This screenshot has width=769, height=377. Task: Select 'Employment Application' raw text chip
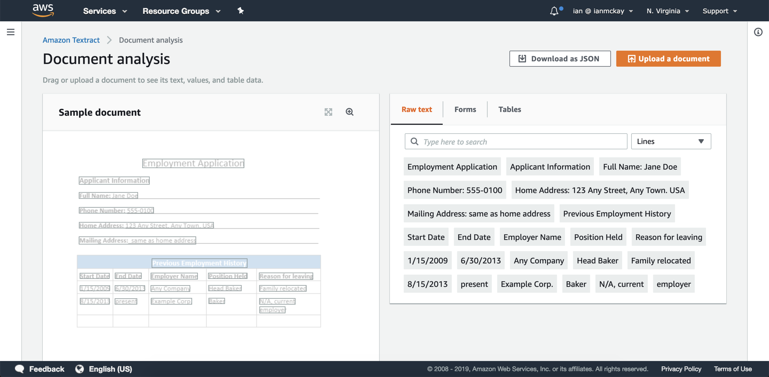tap(452, 167)
